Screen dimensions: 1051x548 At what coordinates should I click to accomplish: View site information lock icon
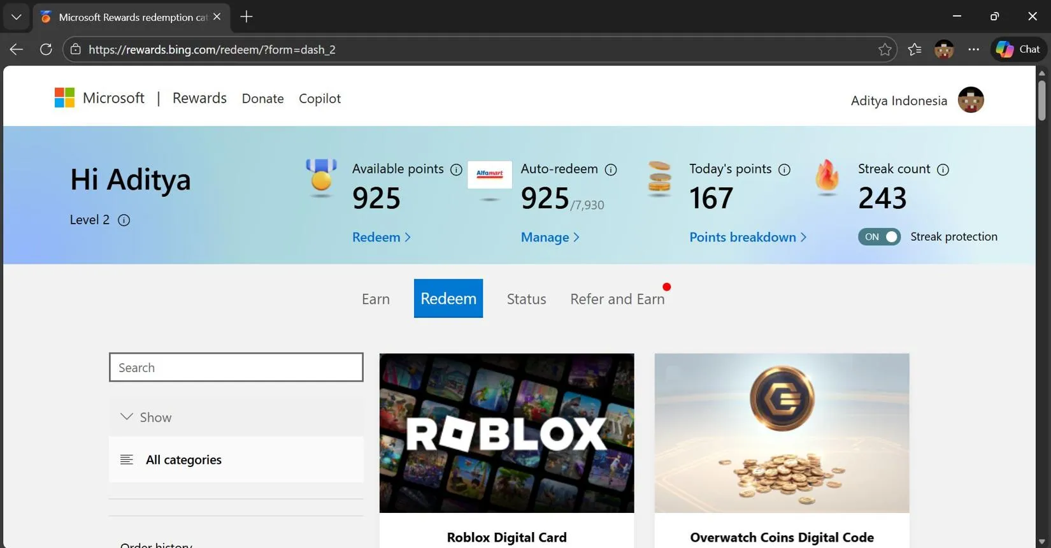[76, 50]
